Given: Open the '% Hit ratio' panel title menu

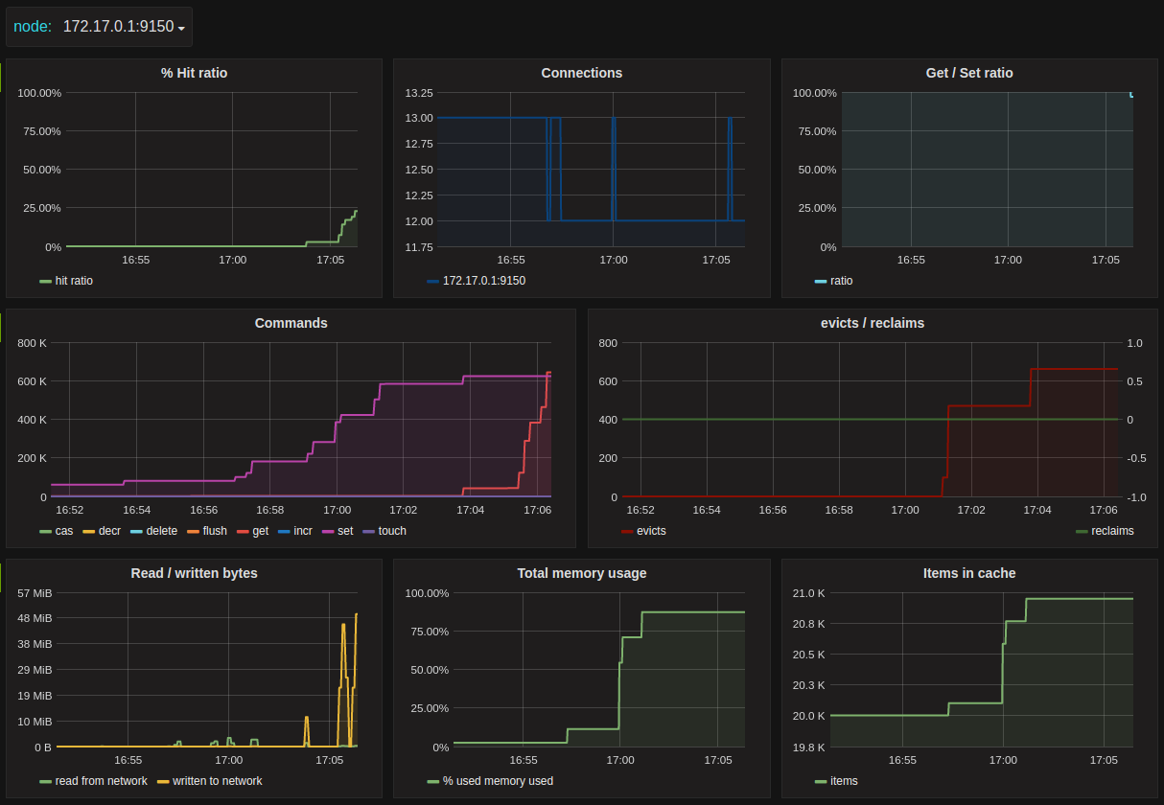Looking at the screenshot, I should coord(194,73).
